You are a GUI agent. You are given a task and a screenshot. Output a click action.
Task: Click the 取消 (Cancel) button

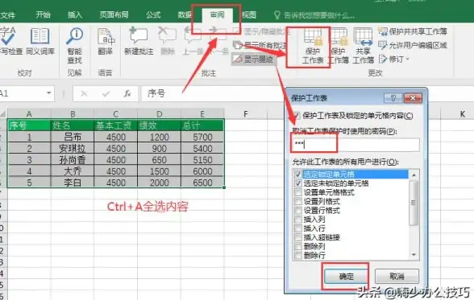point(397,276)
